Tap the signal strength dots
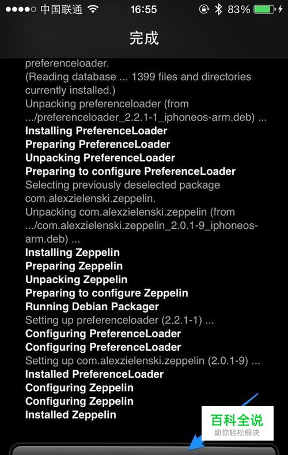The height and width of the screenshot is (455, 288). 21,9
